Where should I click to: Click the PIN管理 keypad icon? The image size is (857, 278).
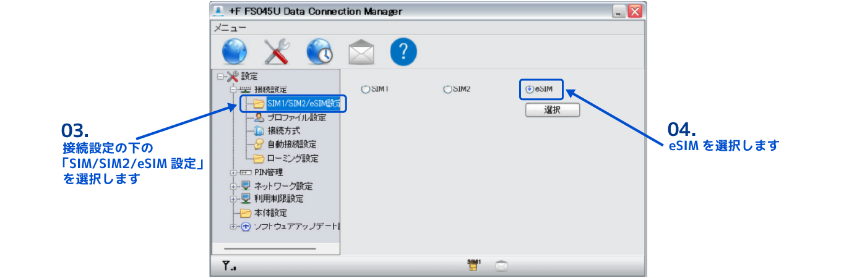point(246,172)
